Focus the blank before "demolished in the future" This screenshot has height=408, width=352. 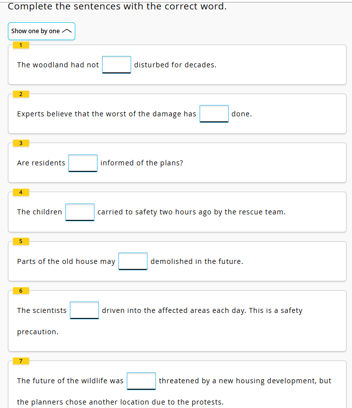coord(133,261)
